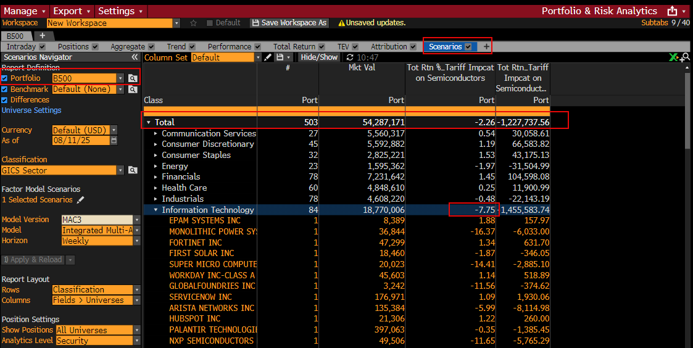Image resolution: width=693 pixels, height=348 pixels.
Task: Expand the Energy sector row
Action: tap(156, 166)
